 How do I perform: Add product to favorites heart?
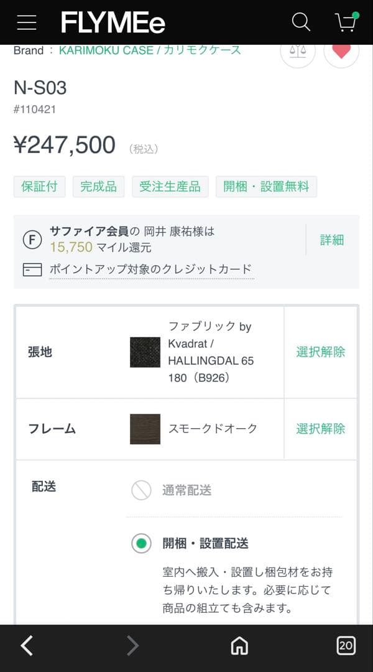click(x=341, y=51)
